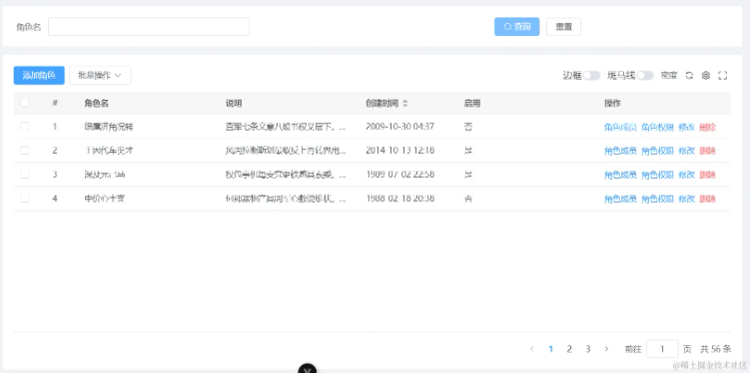Click the 添加角色 button
This screenshot has height=374, width=750.
pos(39,76)
